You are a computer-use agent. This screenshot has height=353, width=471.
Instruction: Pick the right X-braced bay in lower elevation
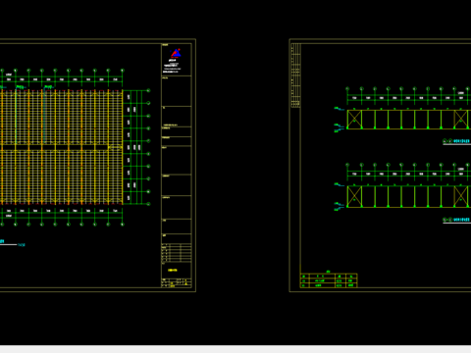point(461,196)
